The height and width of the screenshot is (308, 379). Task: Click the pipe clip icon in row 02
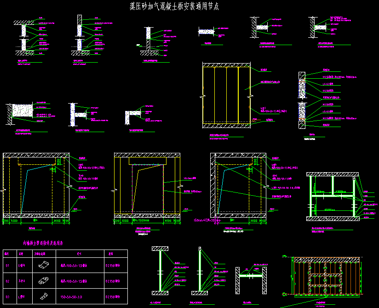43,280
